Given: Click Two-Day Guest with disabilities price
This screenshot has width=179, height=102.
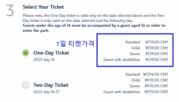Looking at the screenshot, I should click(x=156, y=92).
